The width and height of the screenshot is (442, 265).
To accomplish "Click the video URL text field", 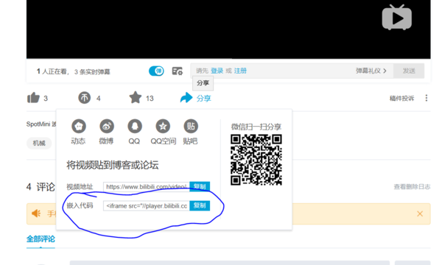I will [x=147, y=187].
